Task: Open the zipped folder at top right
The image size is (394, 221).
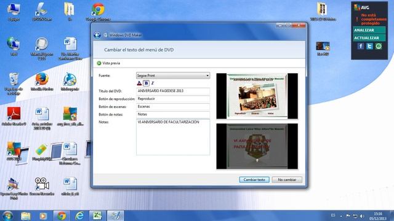Action: point(323,11)
